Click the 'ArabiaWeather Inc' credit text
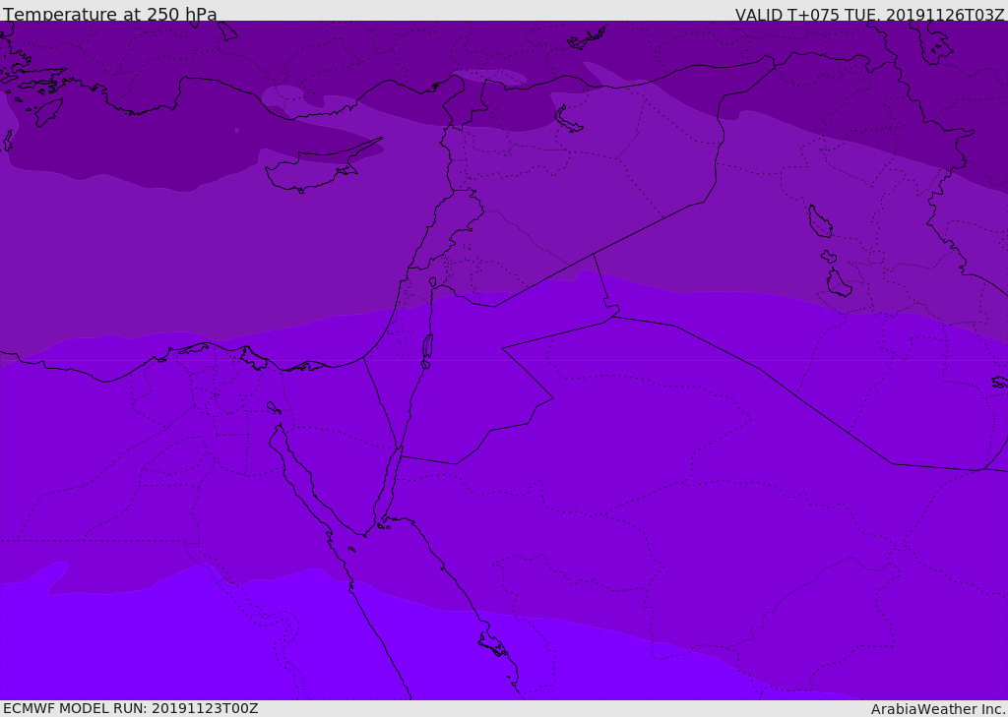This screenshot has width=1008, height=717. (x=939, y=709)
